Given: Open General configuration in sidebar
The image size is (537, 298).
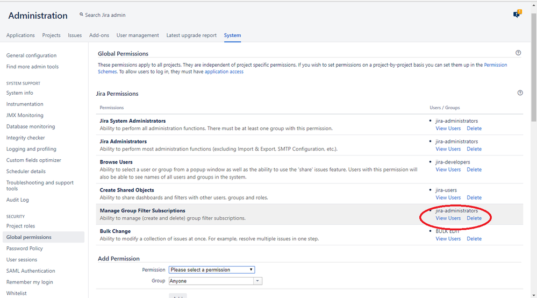Looking at the screenshot, I should (32, 55).
